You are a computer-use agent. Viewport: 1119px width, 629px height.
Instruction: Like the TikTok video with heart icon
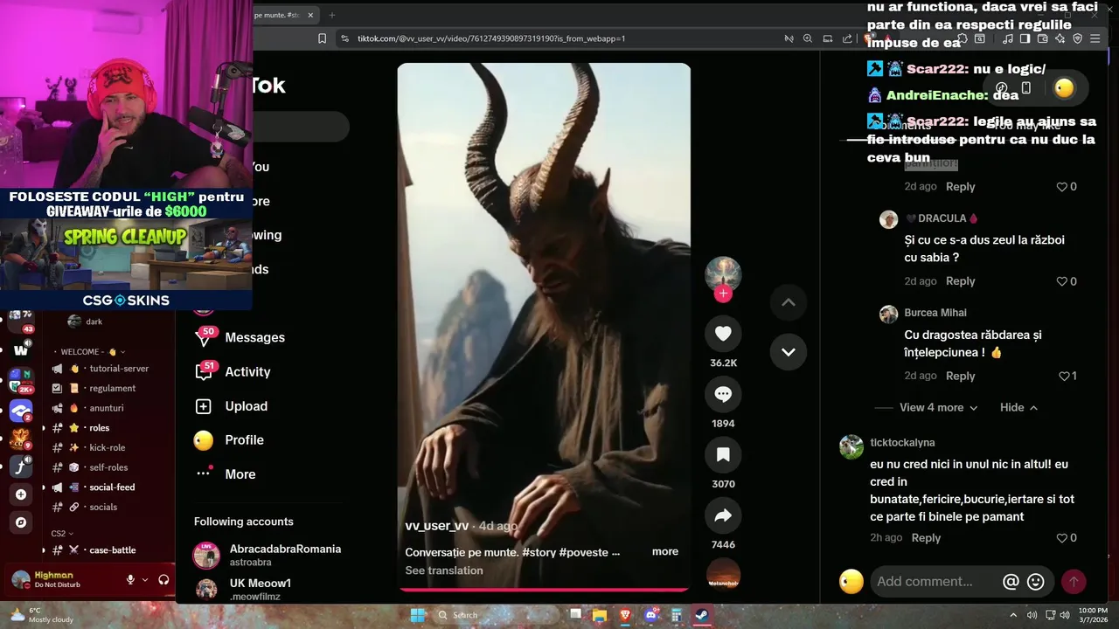[723, 334]
